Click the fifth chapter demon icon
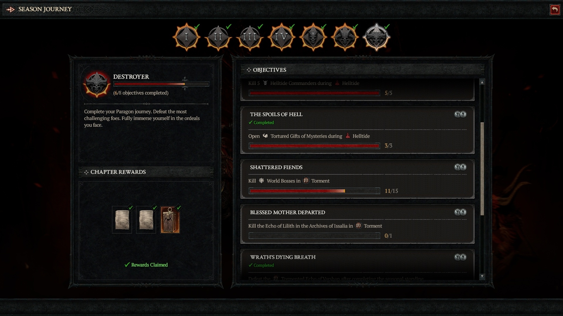 (x=313, y=37)
